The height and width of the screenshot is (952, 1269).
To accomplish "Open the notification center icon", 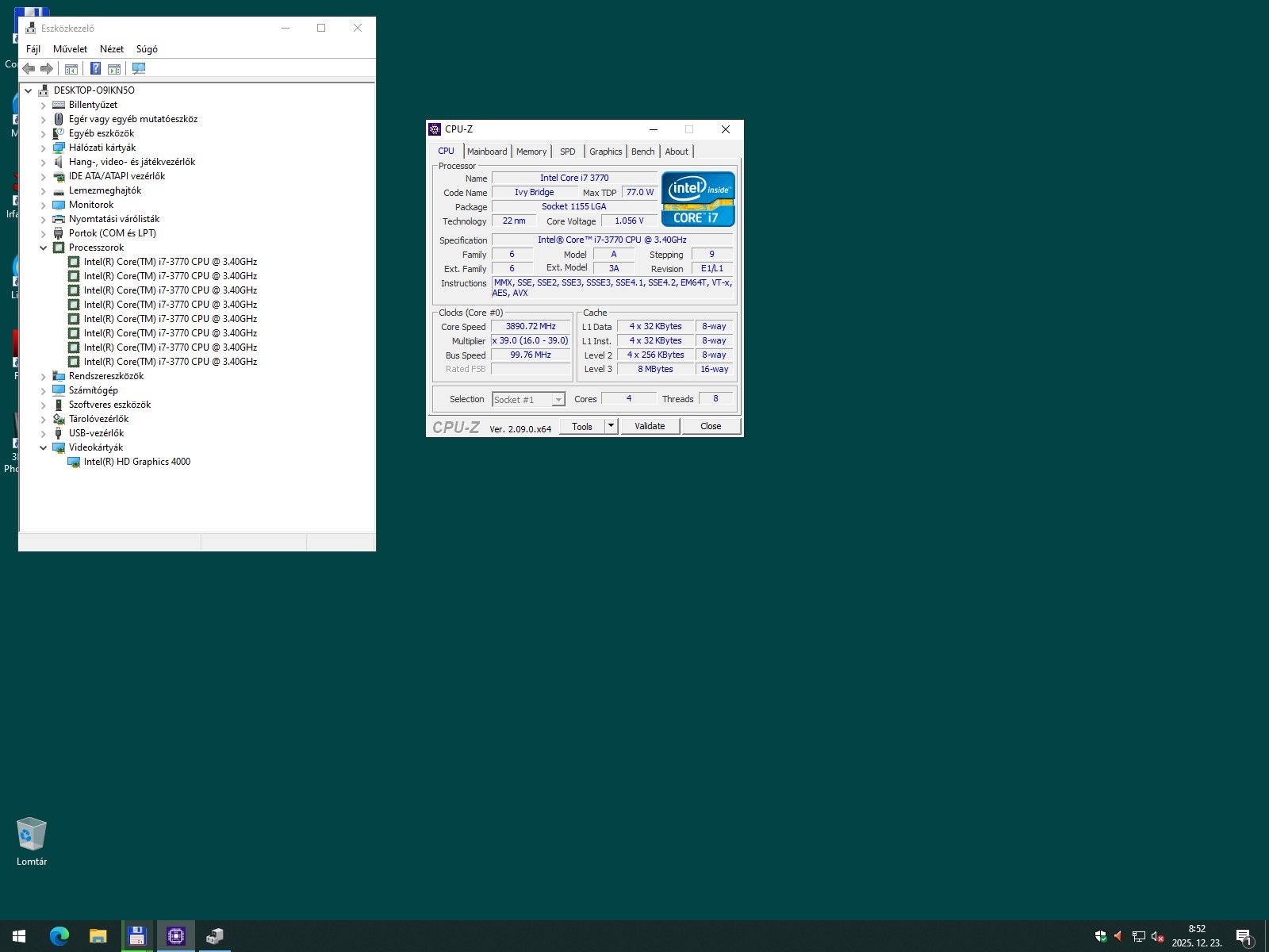I will pyautogui.click(x=1244, y=936).
